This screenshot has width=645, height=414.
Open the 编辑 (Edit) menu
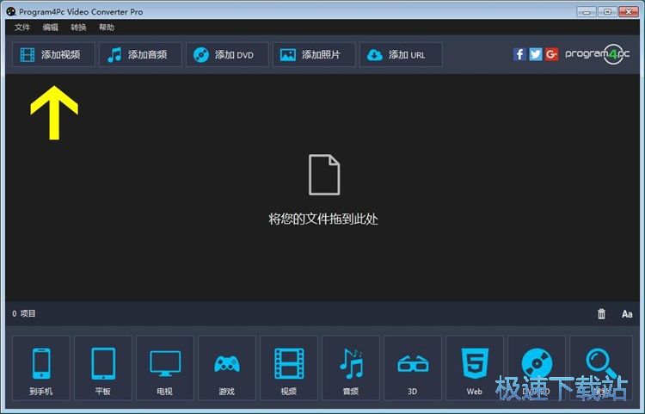50,28
